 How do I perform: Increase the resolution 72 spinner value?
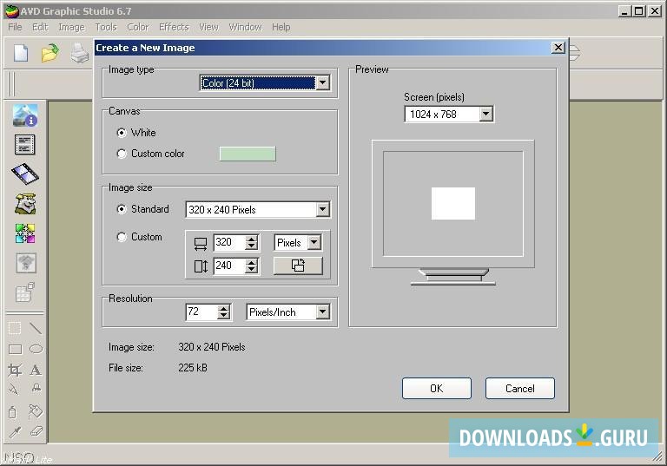(x=224, y=308)
